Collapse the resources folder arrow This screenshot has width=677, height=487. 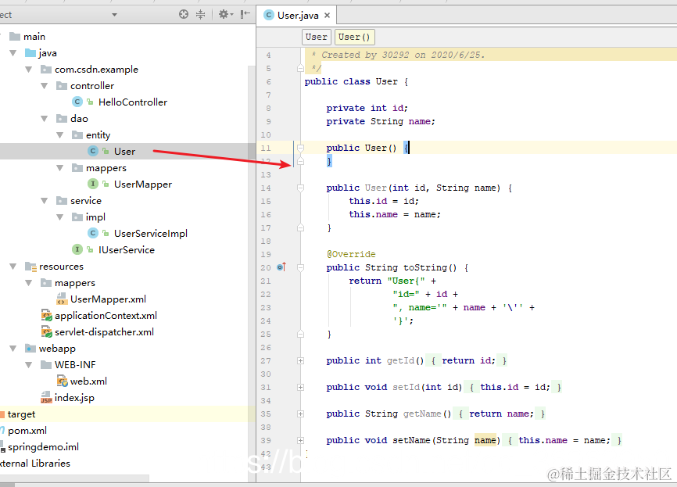[13, 267]
